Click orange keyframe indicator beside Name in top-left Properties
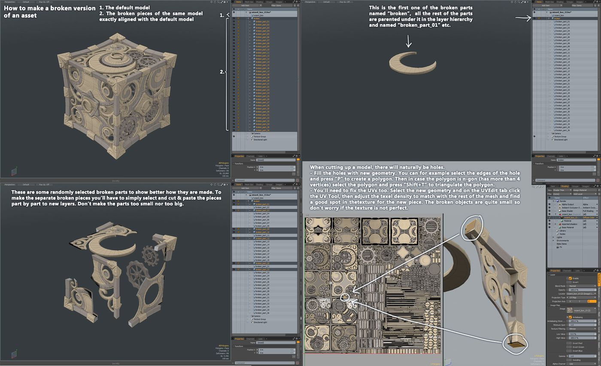601x366 pixels. (x=298, y=159)
